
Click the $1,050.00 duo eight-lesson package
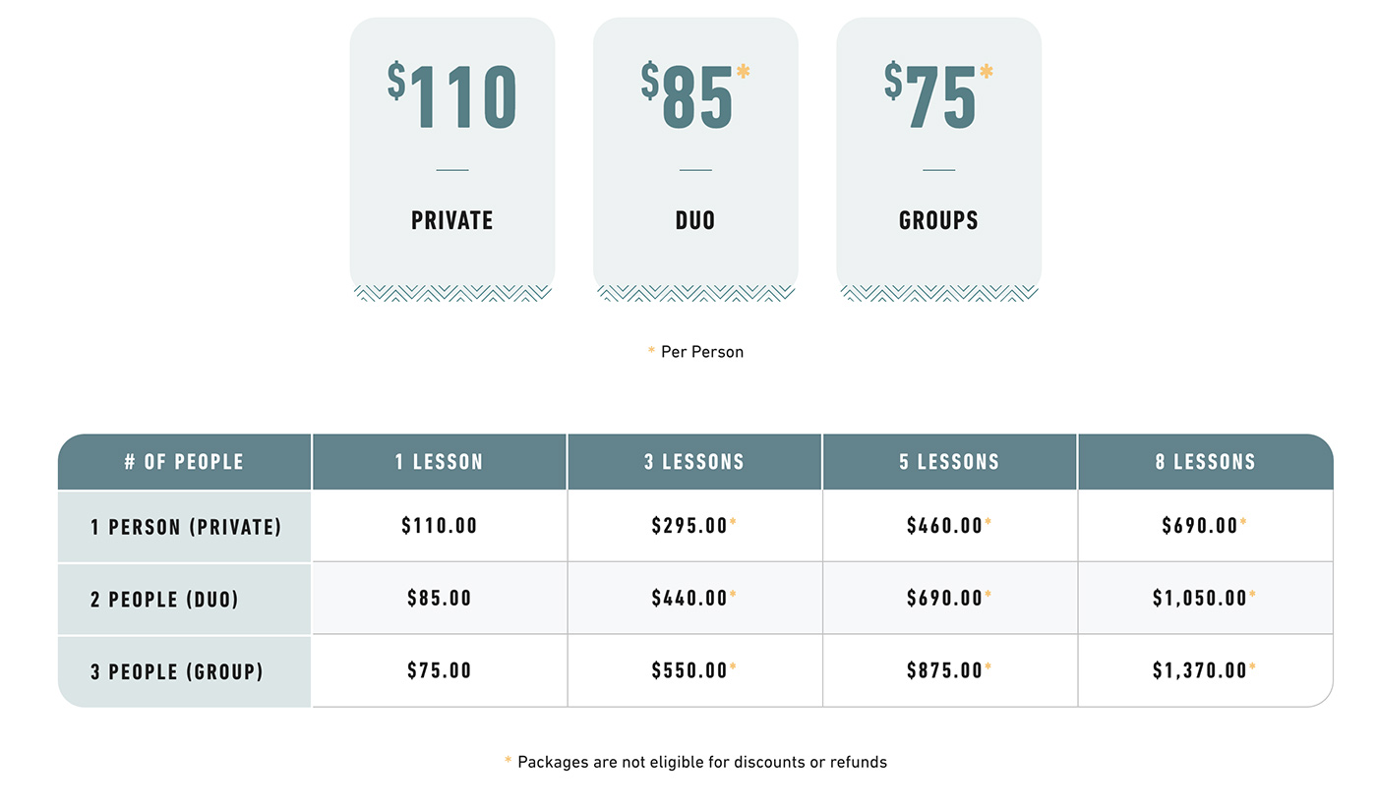point(1200,598)
